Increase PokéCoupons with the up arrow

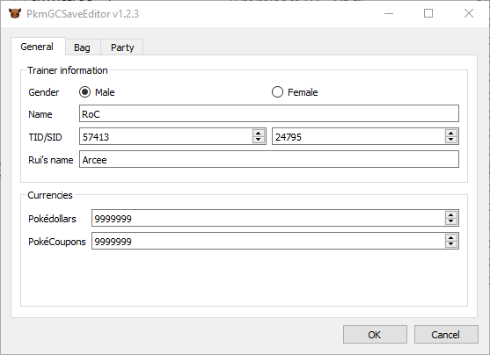click(x=451, y=237)
